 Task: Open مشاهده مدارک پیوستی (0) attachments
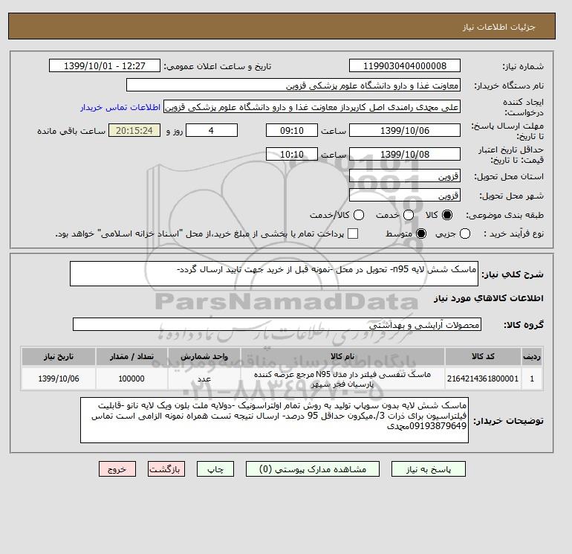point(313,469)
